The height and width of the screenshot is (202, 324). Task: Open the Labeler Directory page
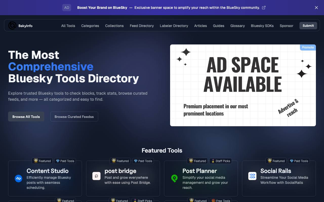point(174,26)
